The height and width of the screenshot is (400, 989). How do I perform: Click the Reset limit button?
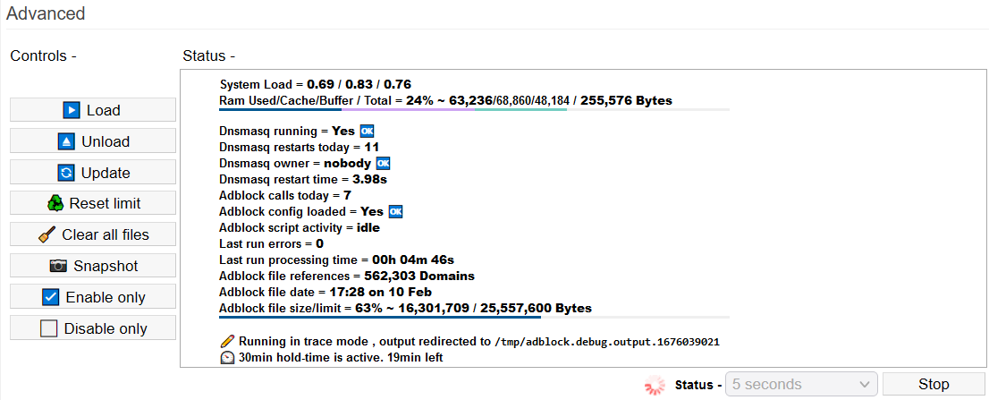[x=93, y=203]
